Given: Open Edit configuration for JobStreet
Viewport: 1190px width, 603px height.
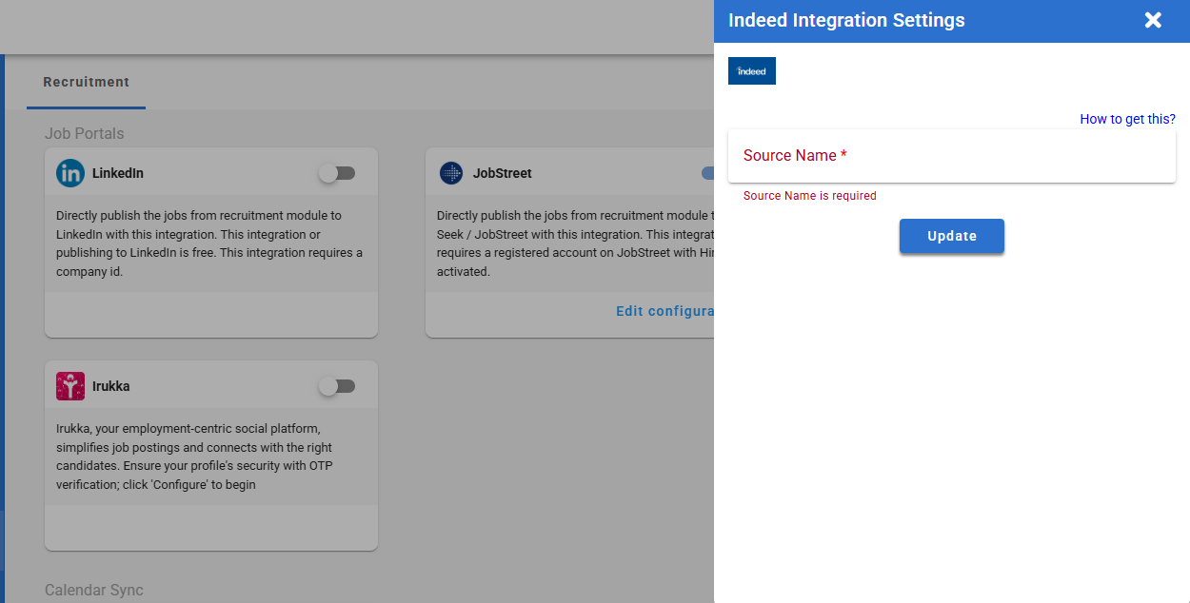Looking at the screenshot, I should click(x=664, y=311).
